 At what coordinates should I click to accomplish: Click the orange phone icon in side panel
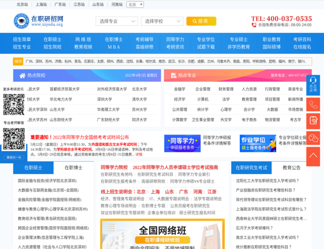point(313,105)
